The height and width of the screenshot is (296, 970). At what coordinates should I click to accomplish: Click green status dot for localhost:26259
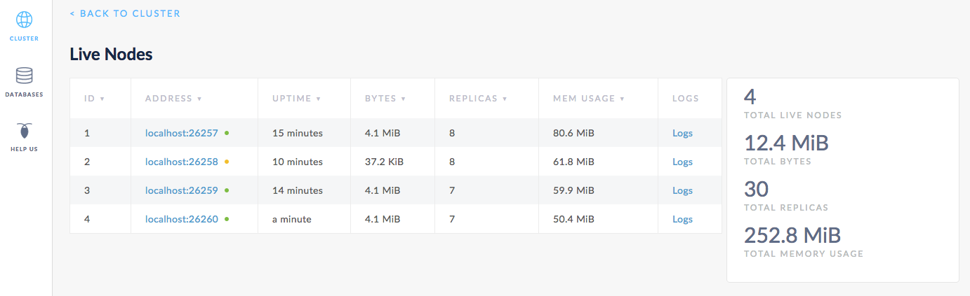[227, 190]
